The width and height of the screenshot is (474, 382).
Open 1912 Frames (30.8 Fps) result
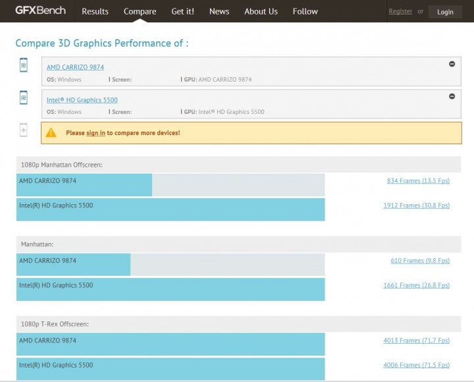click(416, 205)
